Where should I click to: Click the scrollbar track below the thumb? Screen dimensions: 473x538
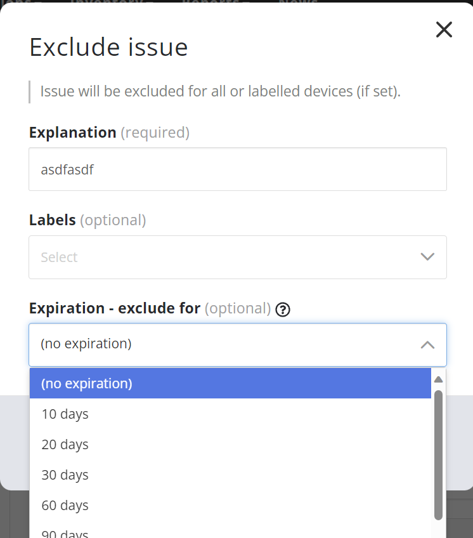[438, 529]
